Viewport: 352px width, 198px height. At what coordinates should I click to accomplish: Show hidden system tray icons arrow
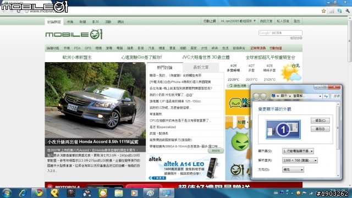[x=292, y=193]
